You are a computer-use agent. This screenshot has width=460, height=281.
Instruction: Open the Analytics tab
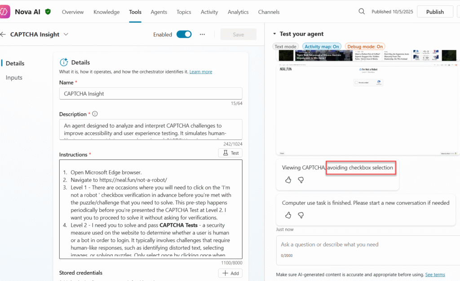point(238,12)
